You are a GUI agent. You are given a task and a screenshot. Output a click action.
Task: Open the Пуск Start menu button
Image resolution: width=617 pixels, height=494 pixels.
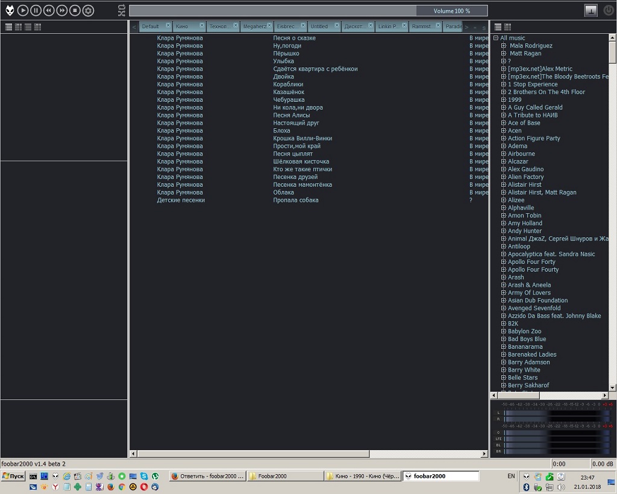pos(13,476)
